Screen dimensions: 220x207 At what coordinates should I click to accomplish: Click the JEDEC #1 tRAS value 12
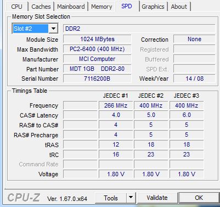(x=116, y=144)
